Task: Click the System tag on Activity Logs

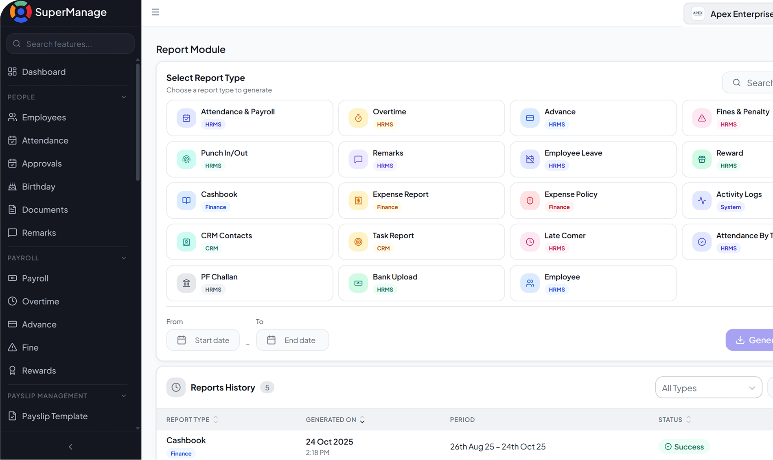Action: [x=731, y=207]
